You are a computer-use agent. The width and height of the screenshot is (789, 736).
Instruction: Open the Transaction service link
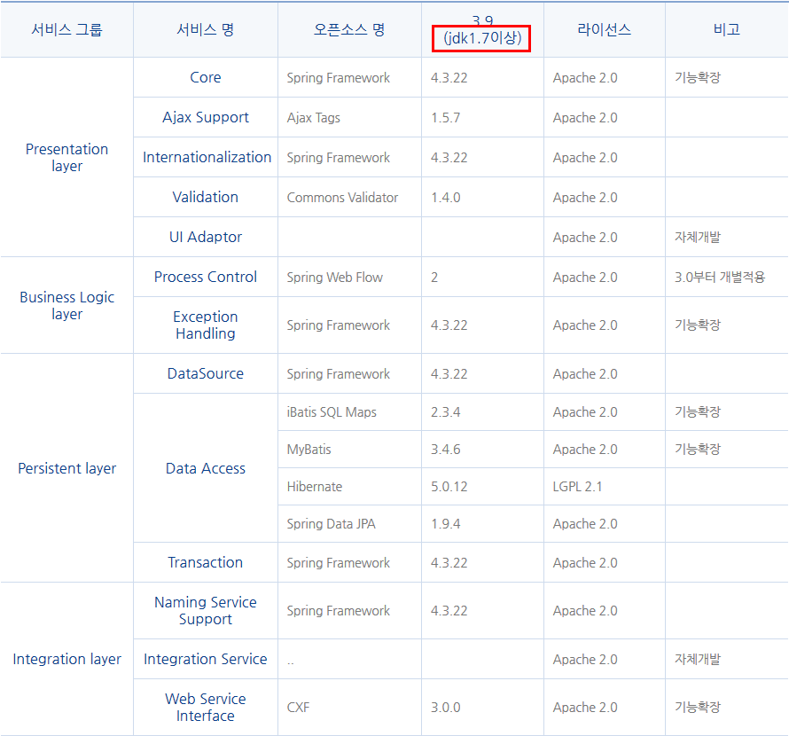point(206,562)
